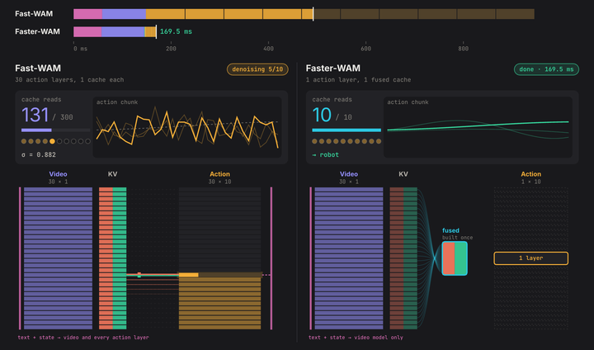Select the '1 layer' action box
The width and height of the screenshot is (594, 350).
tap(530, 258)
